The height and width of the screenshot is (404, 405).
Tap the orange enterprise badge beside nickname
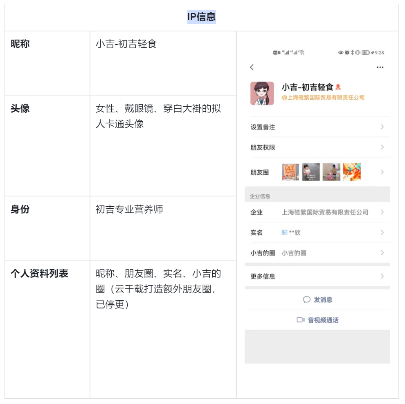pos(338,87)
